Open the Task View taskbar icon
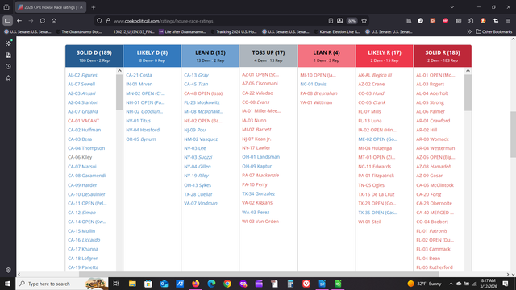This screenshot has height=290, width=516. tap(116, 284)
